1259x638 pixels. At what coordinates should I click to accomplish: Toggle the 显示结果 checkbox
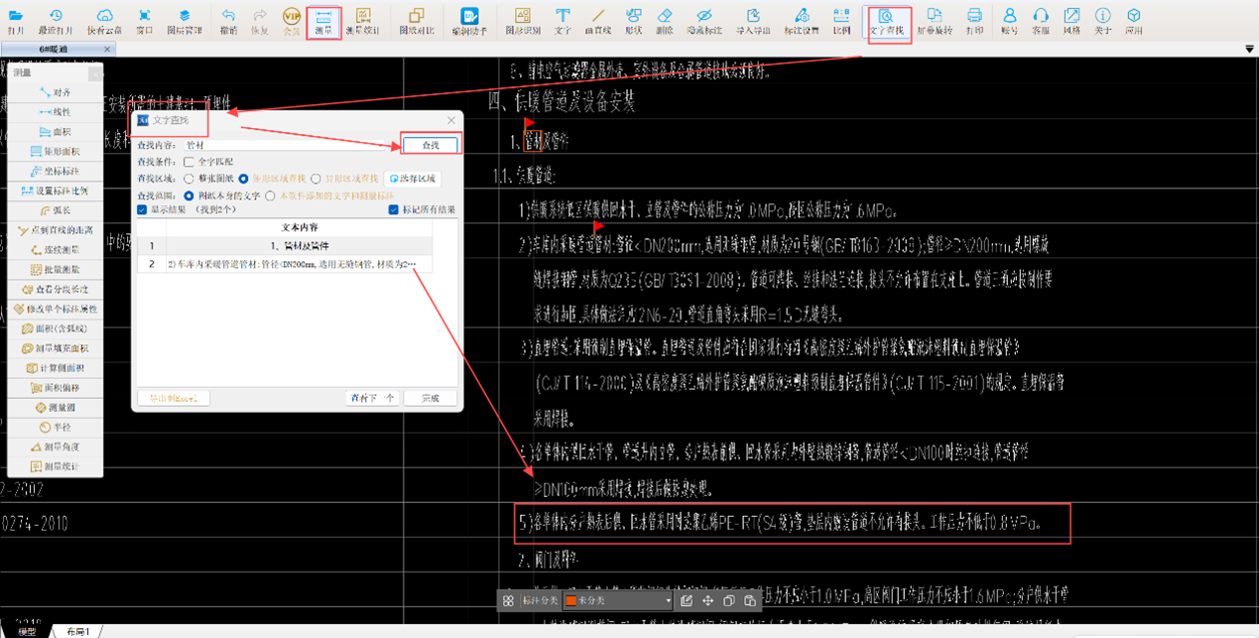pos(143,210)
